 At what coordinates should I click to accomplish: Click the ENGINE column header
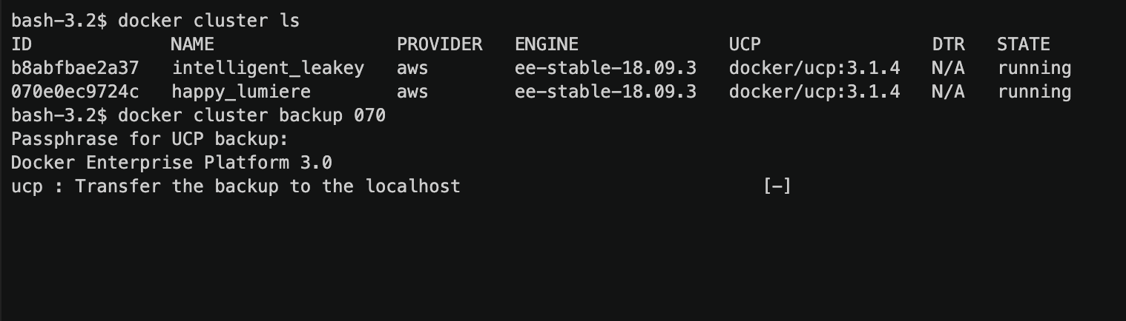547,44
